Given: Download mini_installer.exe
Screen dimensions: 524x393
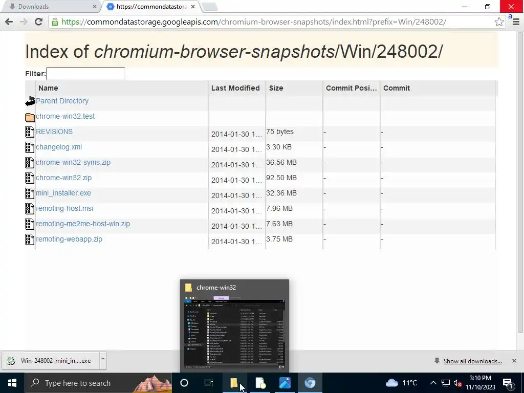Looking at the screenshot, I should [x=63, y=193].
